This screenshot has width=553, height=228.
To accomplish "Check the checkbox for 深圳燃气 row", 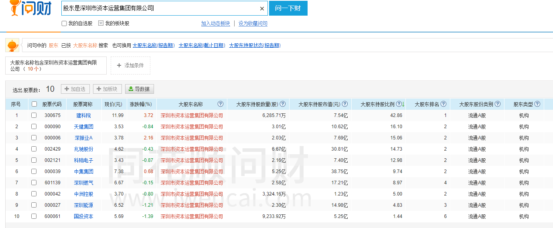I will coord(34,183).
